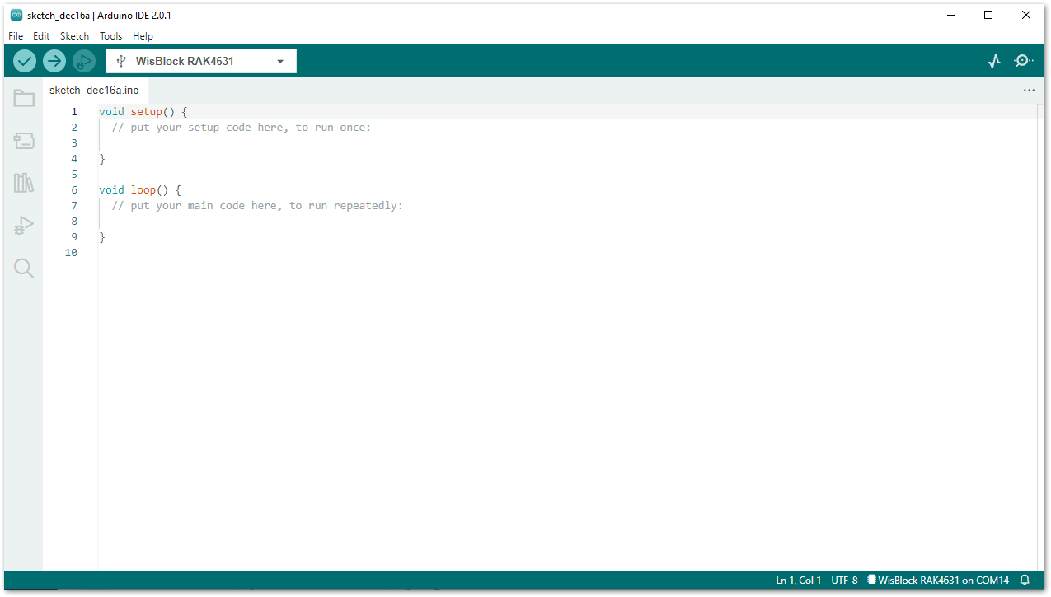The width and height of the screenshot is (1051, 597).
Task: Click WisBlock RAK4631 on COM14 status entry
Action: click(938, 580)
